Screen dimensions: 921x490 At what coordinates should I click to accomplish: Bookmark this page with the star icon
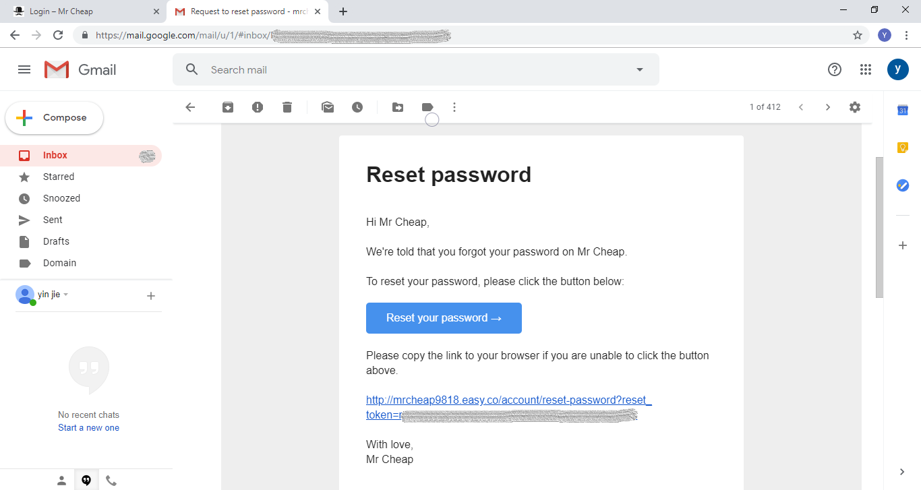pos(858,35)
